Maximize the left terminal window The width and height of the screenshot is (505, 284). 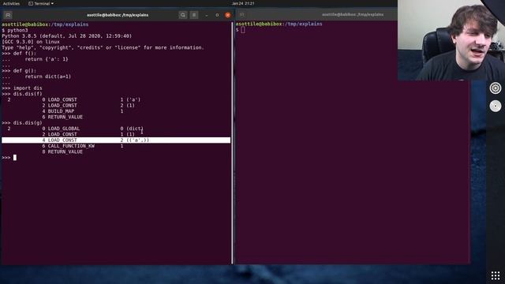(217, 15)
